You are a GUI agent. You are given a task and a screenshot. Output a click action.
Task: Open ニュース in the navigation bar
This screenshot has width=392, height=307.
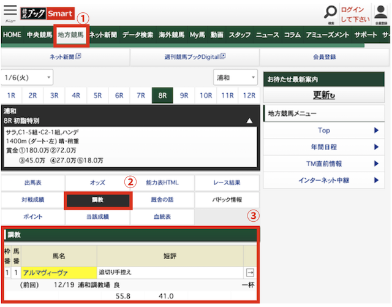point(267,35)
